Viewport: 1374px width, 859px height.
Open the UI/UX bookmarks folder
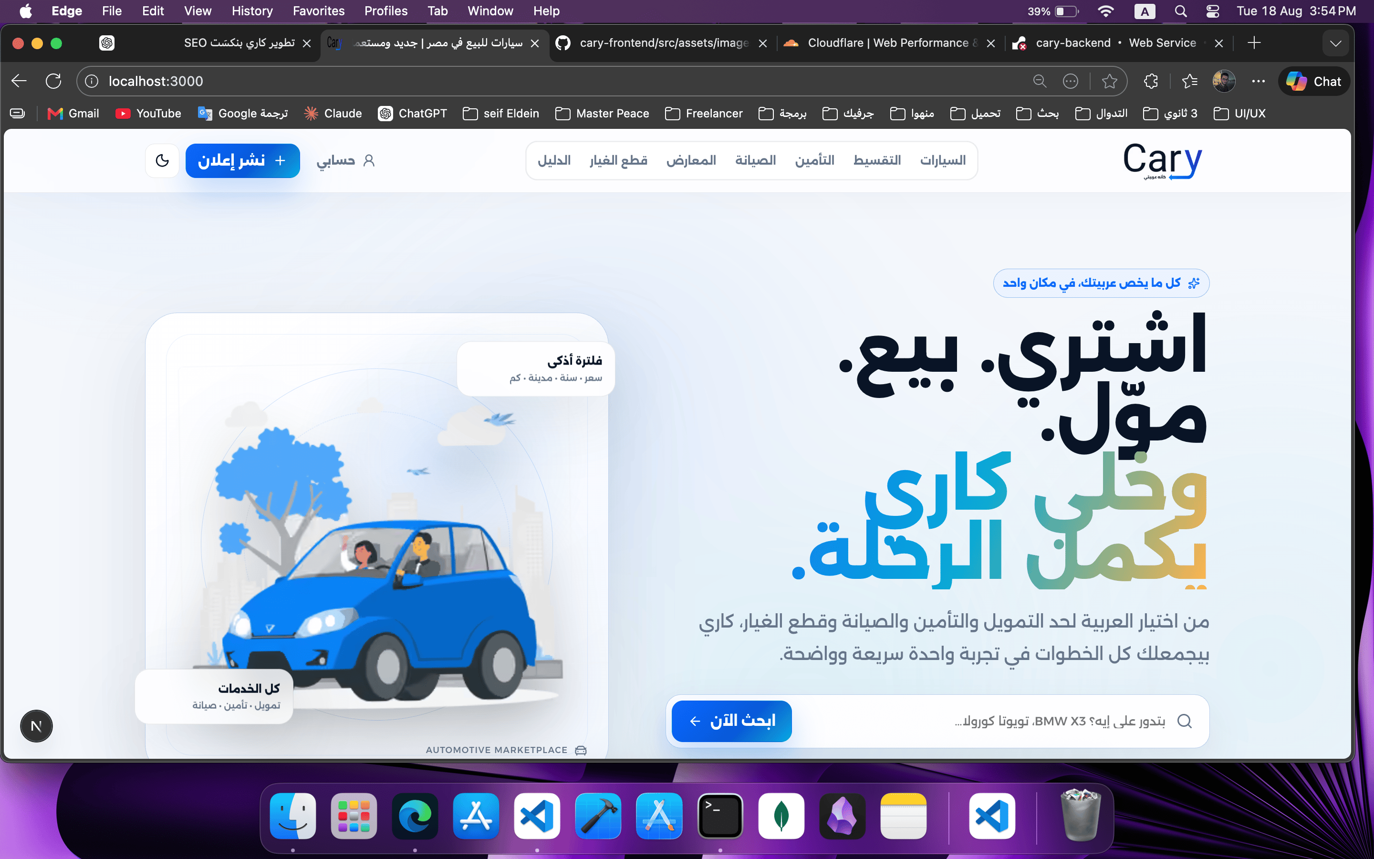click(1239, 114)
